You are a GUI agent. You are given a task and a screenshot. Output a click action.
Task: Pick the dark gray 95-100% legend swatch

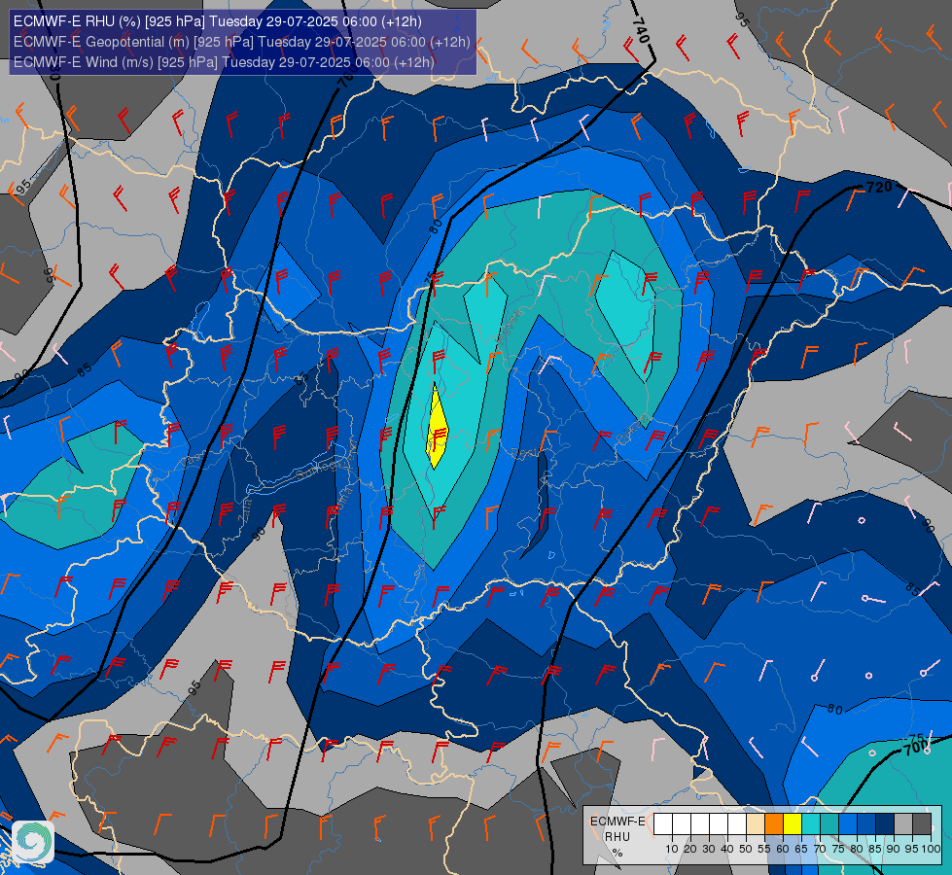coord(922,824)
